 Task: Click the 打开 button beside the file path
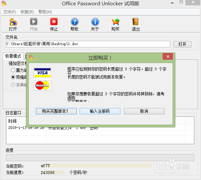pyautogui.click(x=182, y=44)
